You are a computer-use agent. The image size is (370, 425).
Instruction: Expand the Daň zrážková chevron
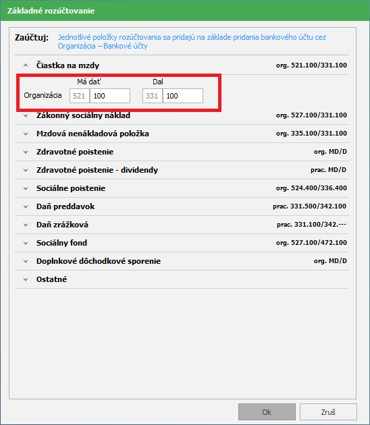pos(26,225)
